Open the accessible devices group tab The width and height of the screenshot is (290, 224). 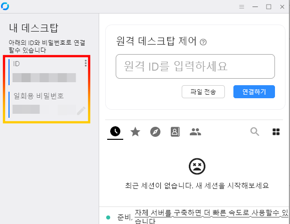[195, 132]
